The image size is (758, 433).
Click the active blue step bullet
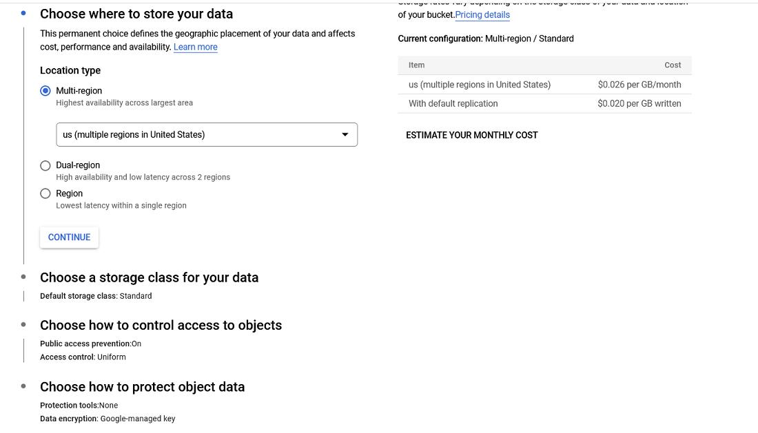tap(23, 13)
